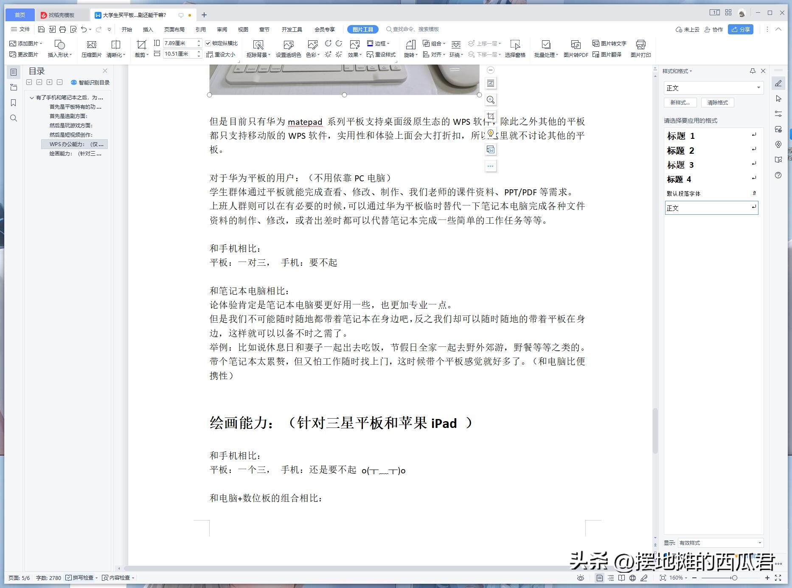Open the Border (边框) dropdown
The height and width of the screenshot is (588, 792).
coord(378,43)
